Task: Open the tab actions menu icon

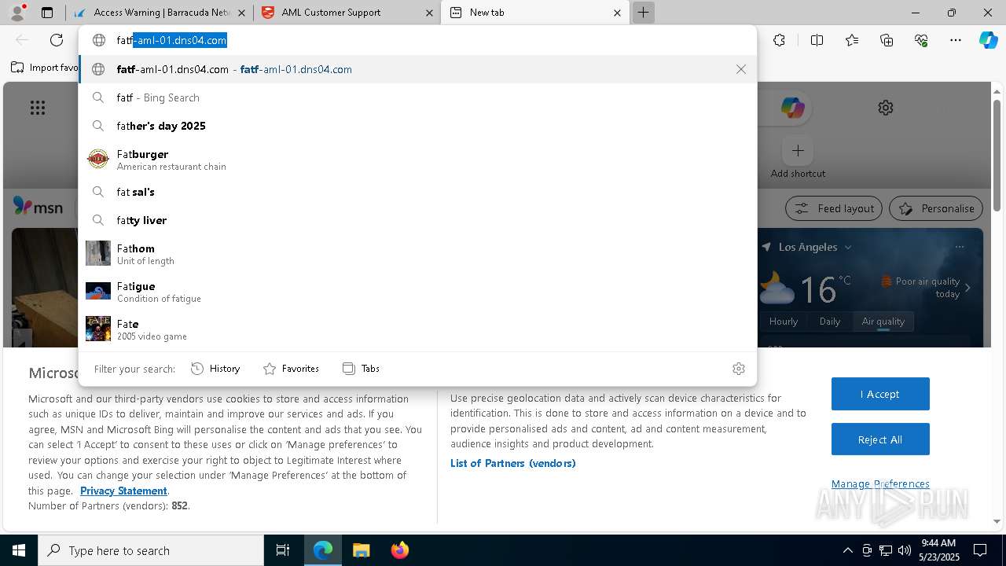Action: [x=47, y=13]
